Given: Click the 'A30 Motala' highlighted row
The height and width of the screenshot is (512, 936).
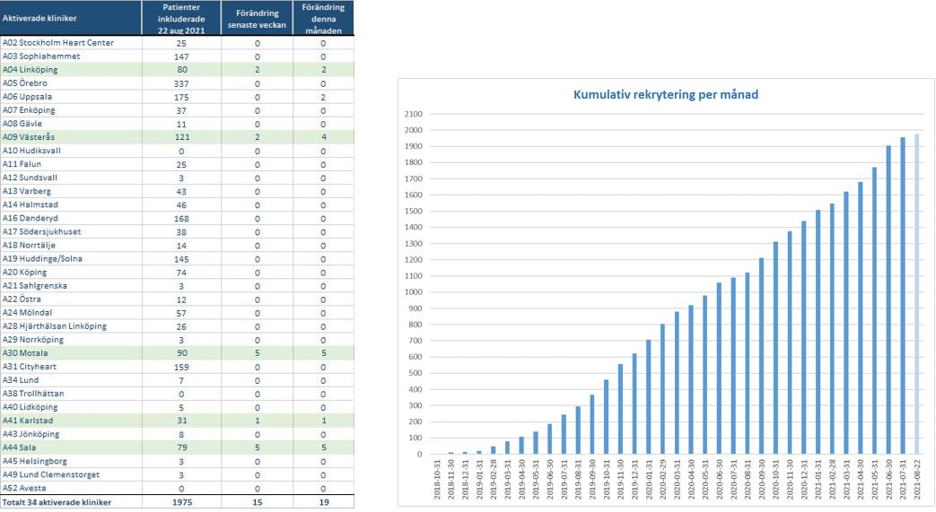Looking at the screenshot, I should (177, 353).
